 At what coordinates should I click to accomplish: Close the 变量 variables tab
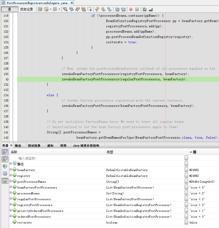tap(11, 145)
